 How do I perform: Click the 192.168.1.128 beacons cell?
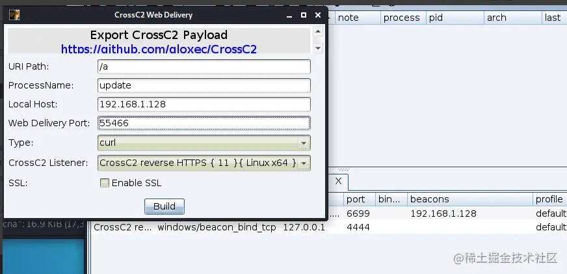[443, 213]
